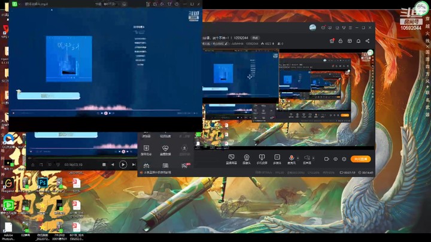Image resolution: width=431 pixels, height=242 pixels.
Task: Expand the microphone options arrow
Action: 298,158
